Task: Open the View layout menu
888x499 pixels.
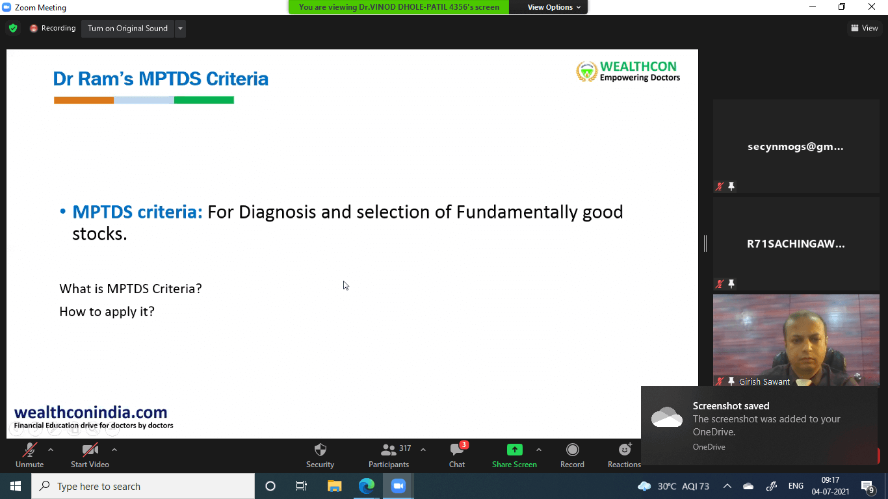Action: pyautogui.click(x=864, y=28)
